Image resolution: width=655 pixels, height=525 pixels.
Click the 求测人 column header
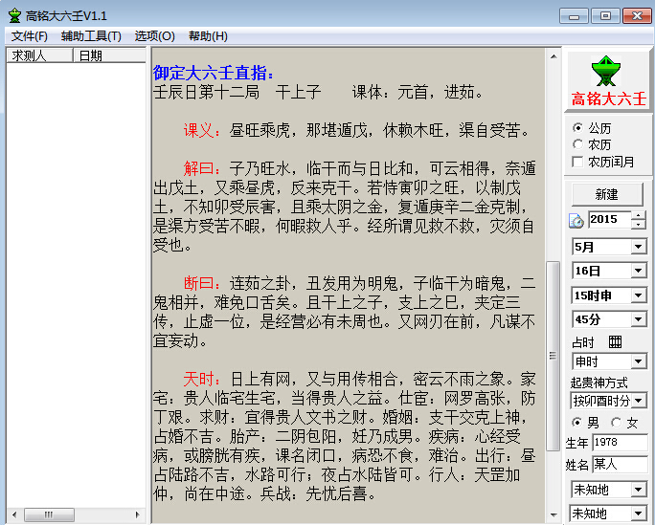(39, 55)
